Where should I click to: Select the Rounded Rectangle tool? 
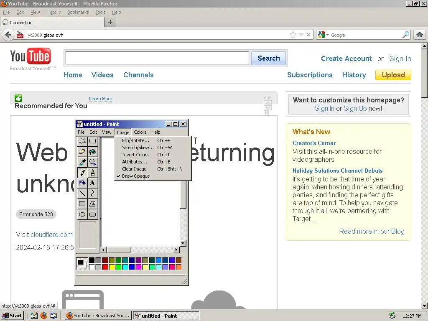coord(92,214)
